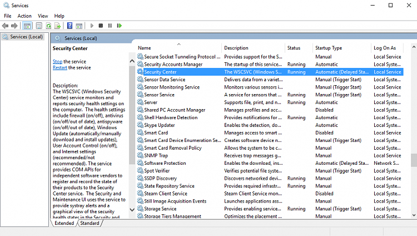The height and width of the screenshot is (236, 417).
Task: Select the Security Center service row
Action: [x=270, y=72]
